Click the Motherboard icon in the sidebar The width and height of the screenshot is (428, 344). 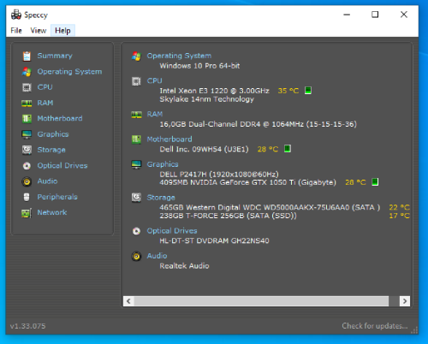[x=27, y=119]
